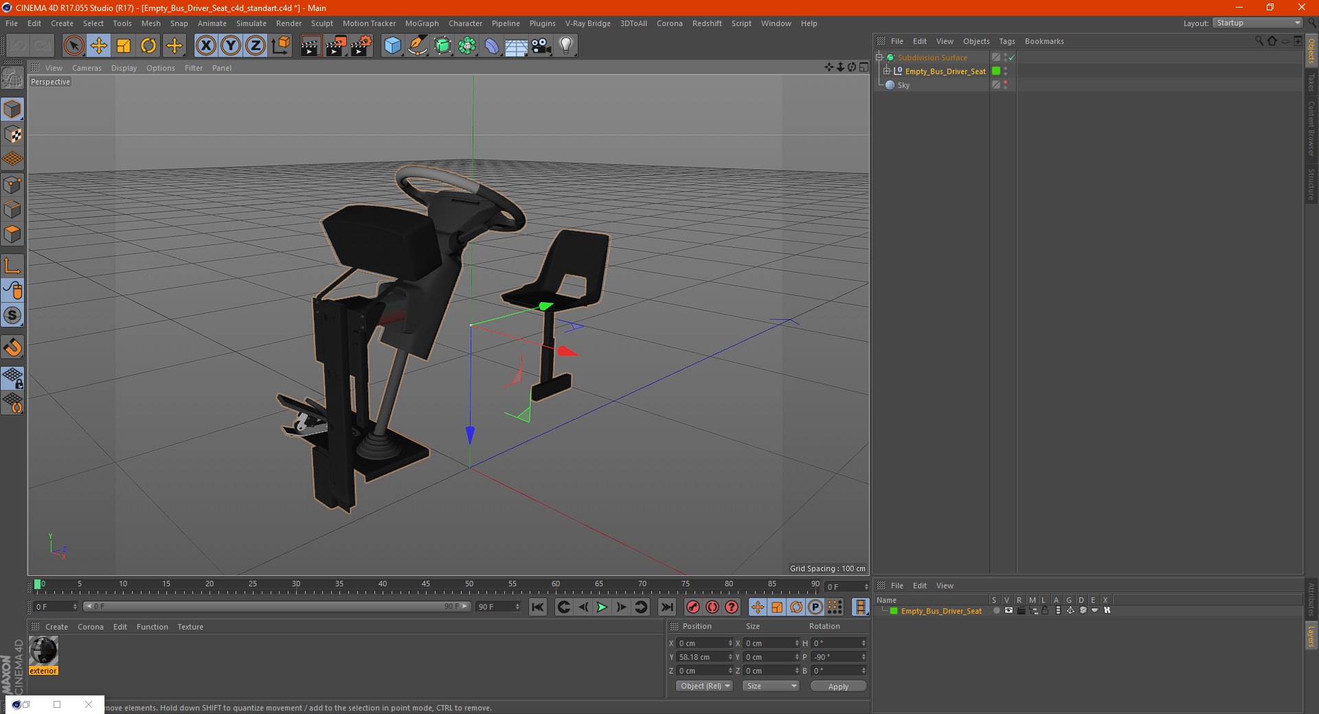Toggle autokeying button
The image size is (1319, 714).
pos(712,607)
